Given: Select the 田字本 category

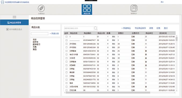Looking at the screenshot, I should pos(35,42).
